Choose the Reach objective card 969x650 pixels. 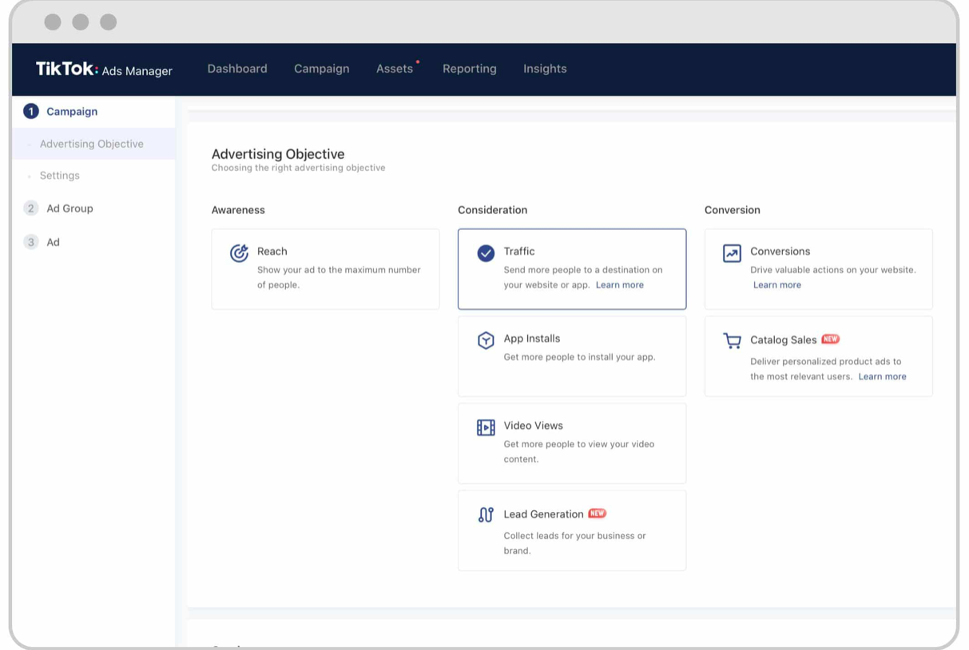(325, 269)
